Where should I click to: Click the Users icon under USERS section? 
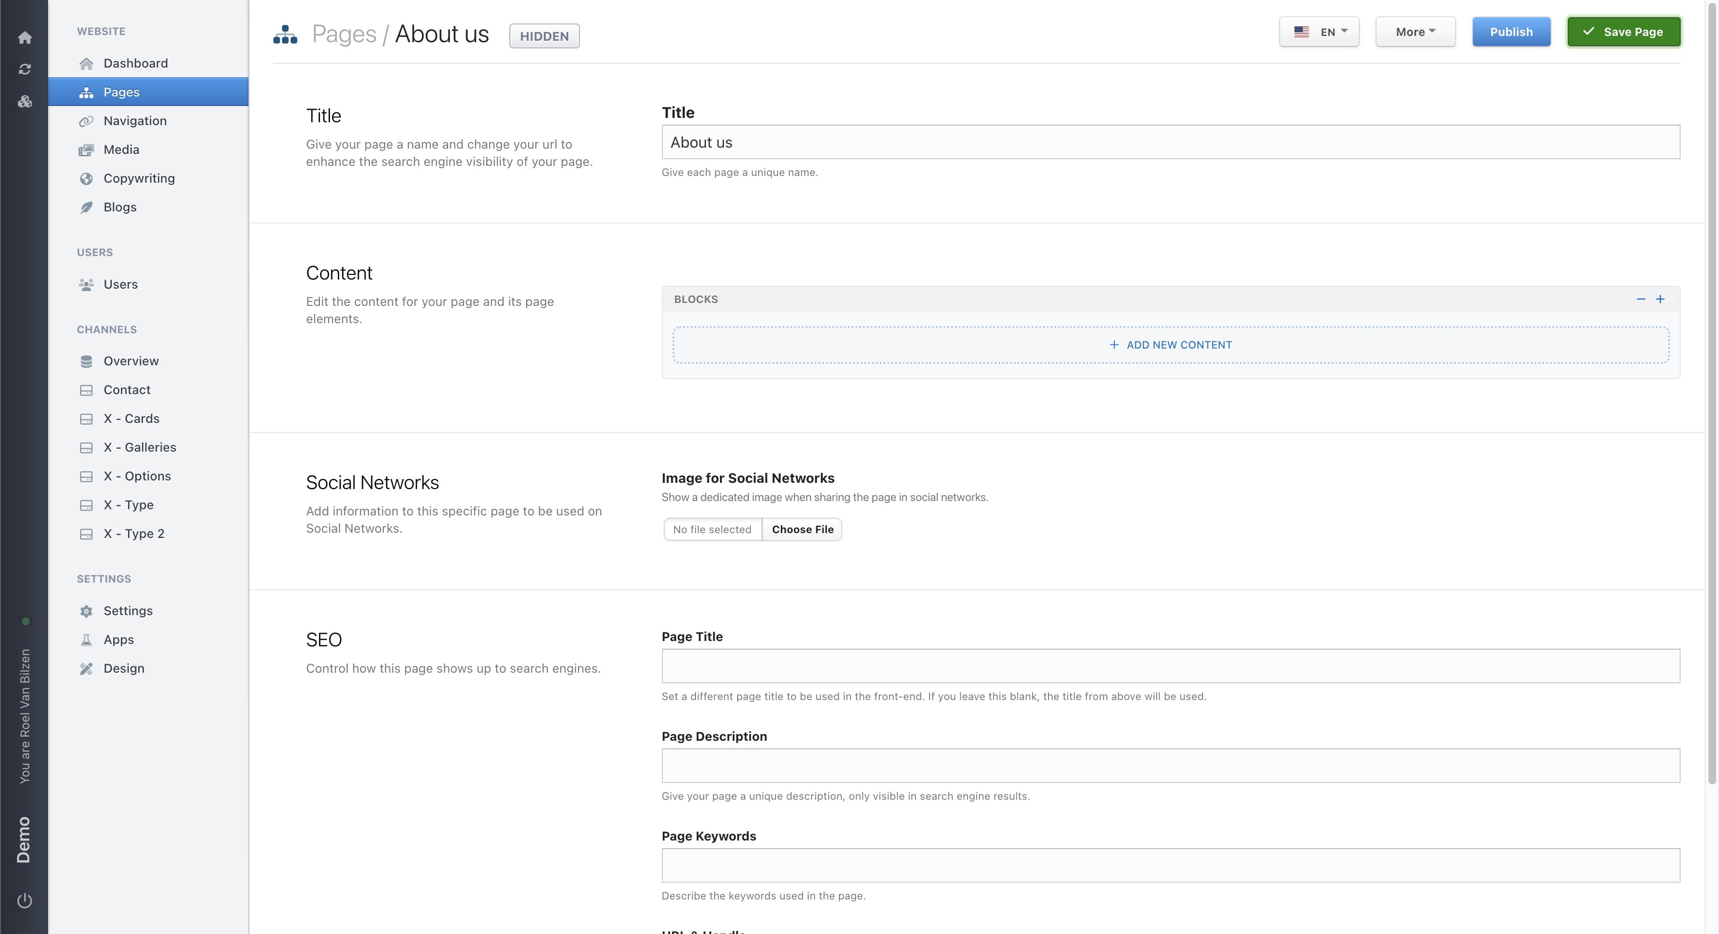coord(87,284)
